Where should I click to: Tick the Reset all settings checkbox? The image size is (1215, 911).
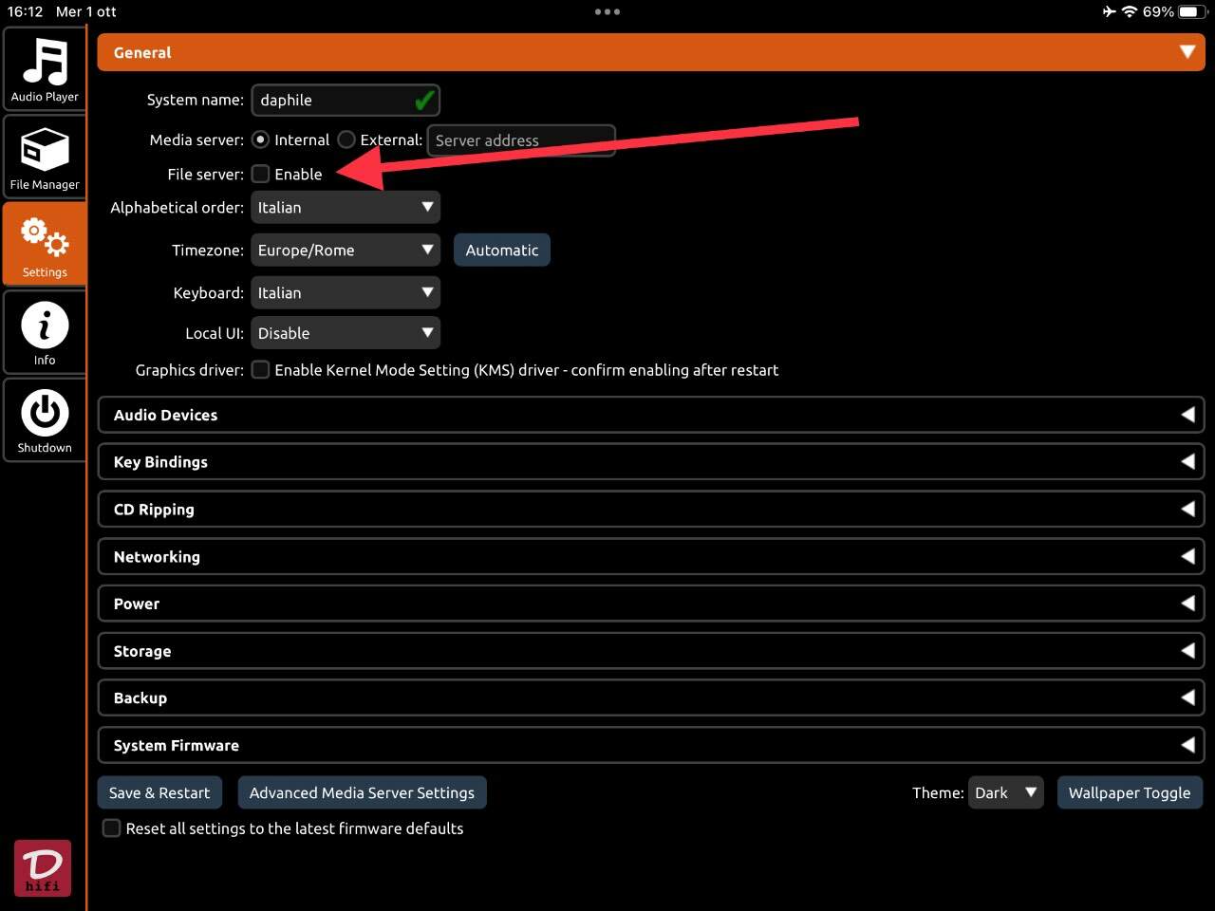point(112,828)
